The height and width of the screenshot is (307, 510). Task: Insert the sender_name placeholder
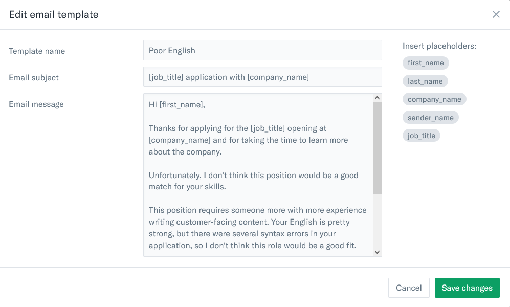pyautogui.click(x=431, y=118)
